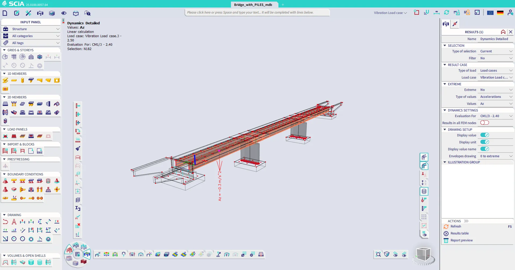Add a new tab with plus button

tap(283, 5)
